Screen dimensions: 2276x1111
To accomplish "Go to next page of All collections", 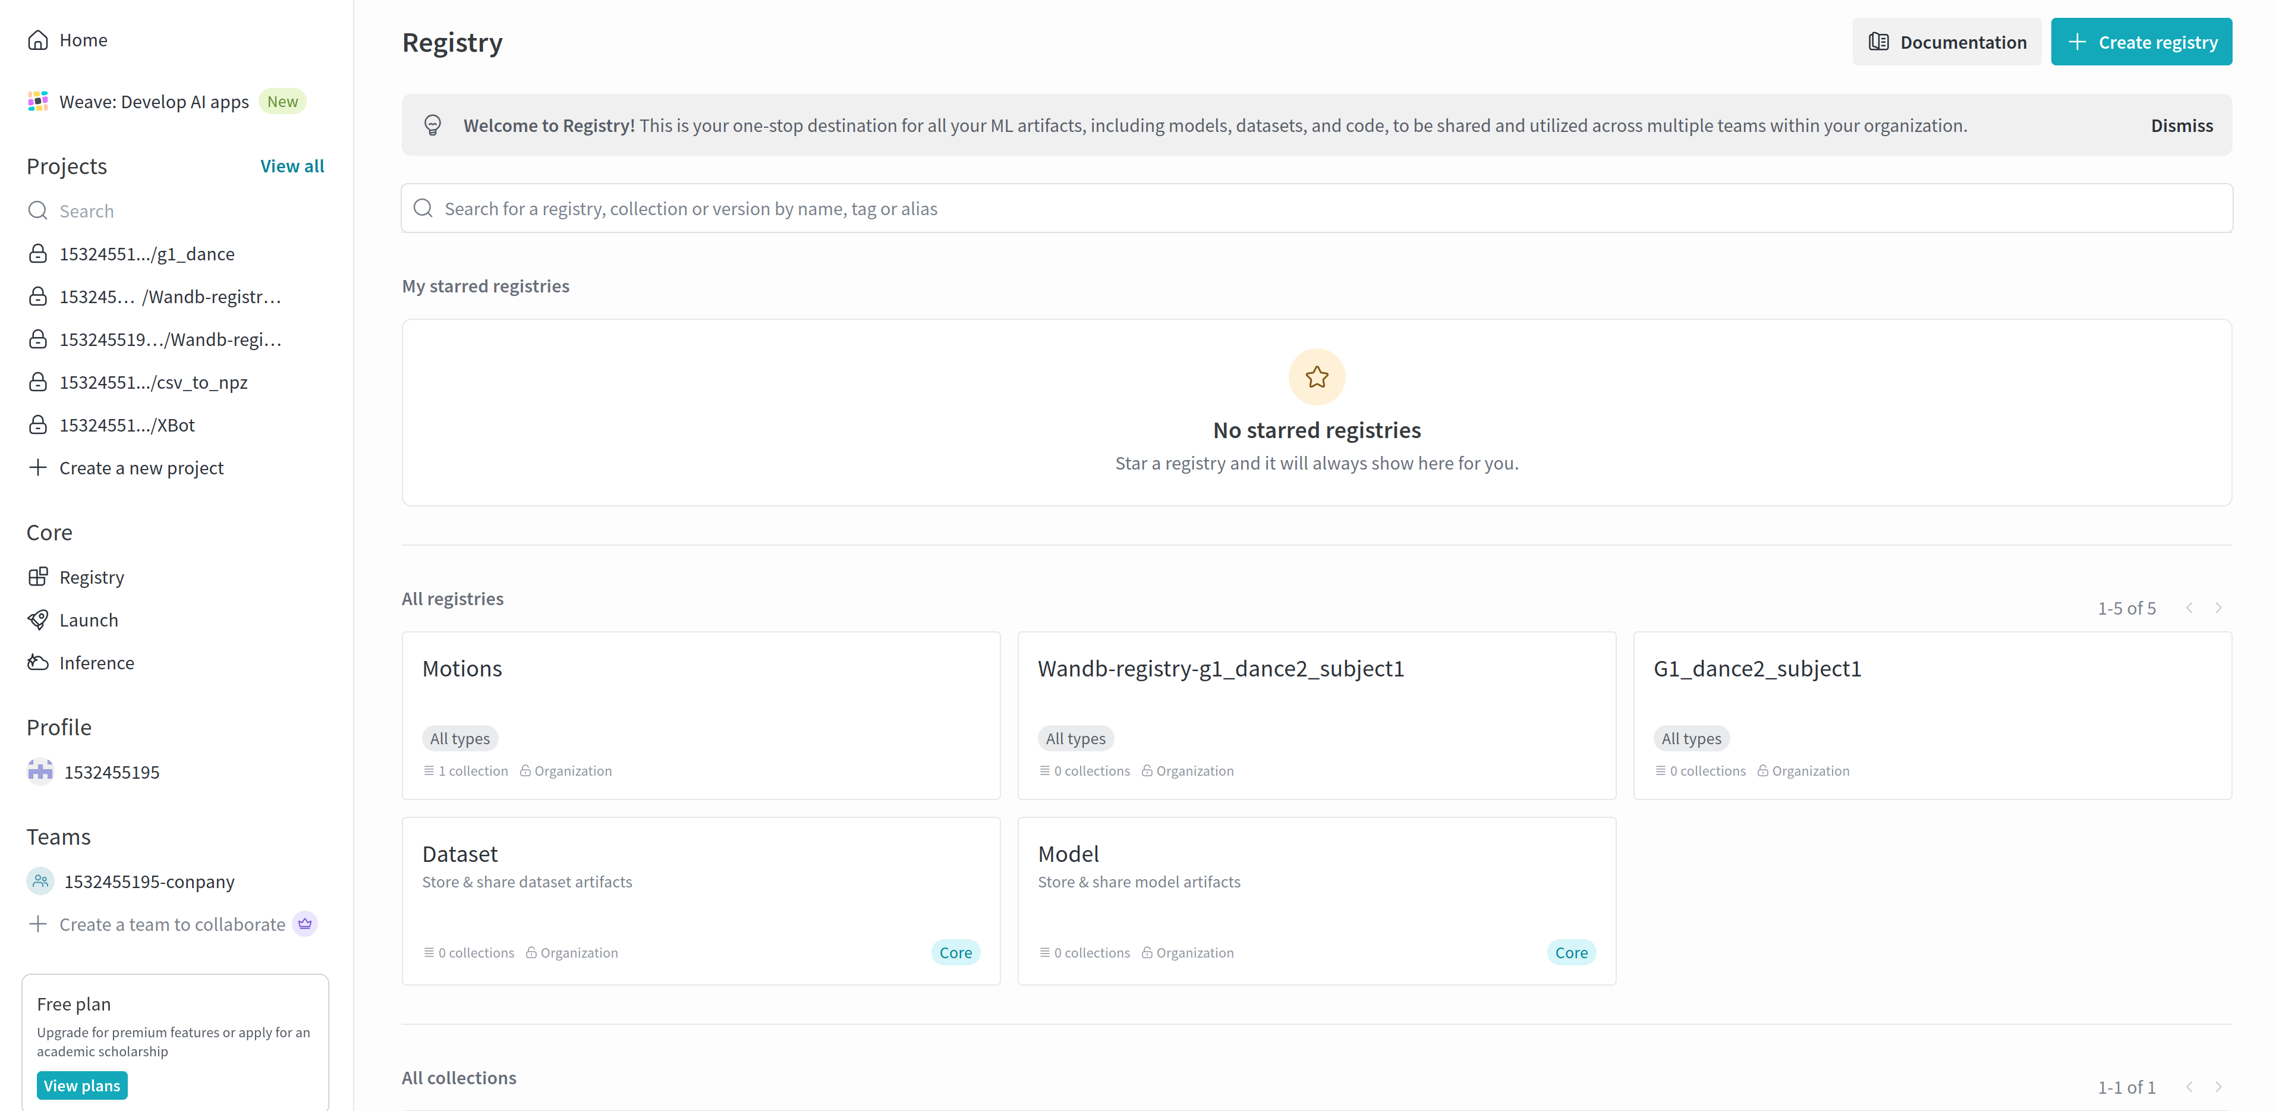I will tap(2218, 1087).
